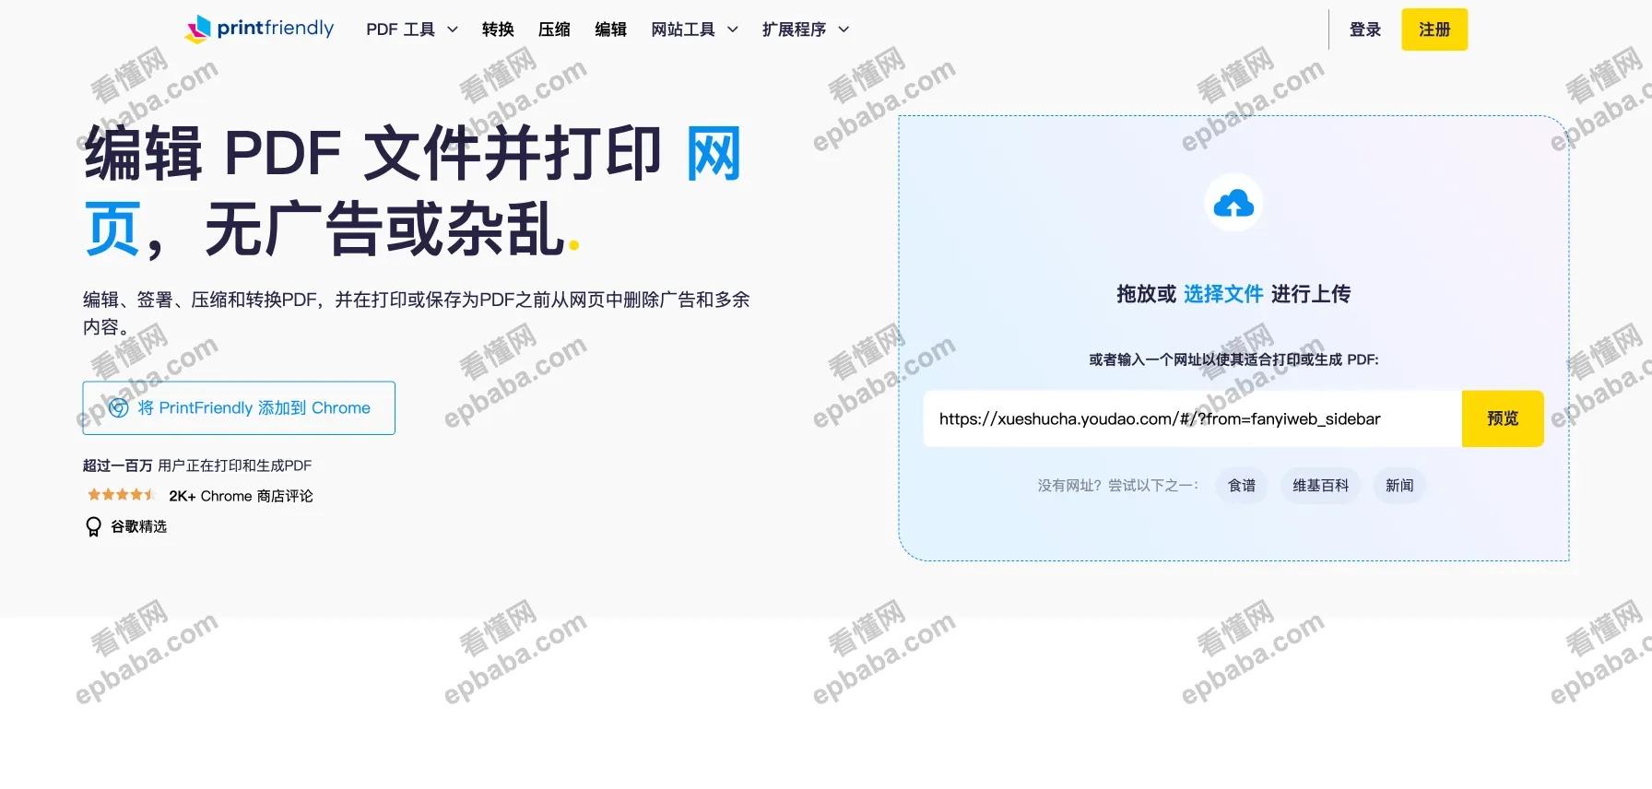This screenshot has width=1652, height=789.
Task: Click 超过一百万 用户正在打印和生成PDF text
Action: (197, 465)
